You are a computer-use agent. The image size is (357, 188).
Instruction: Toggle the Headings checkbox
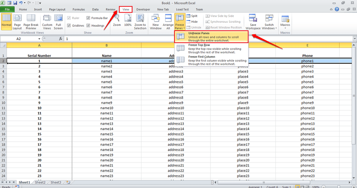88,25
